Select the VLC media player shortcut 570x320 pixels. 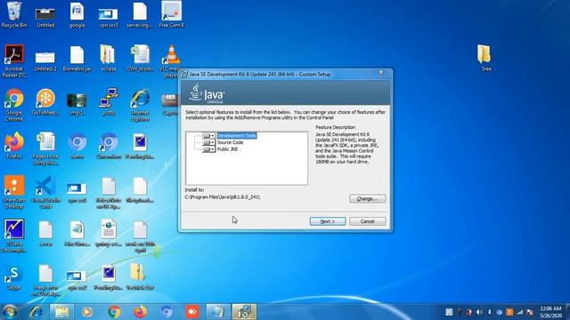click(x=171, y=61)
